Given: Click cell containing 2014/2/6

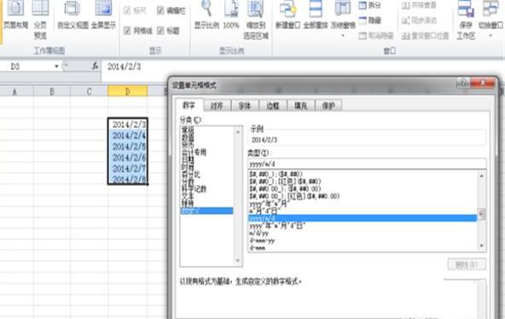Looking at the screenshot, I should coord(128,158).
